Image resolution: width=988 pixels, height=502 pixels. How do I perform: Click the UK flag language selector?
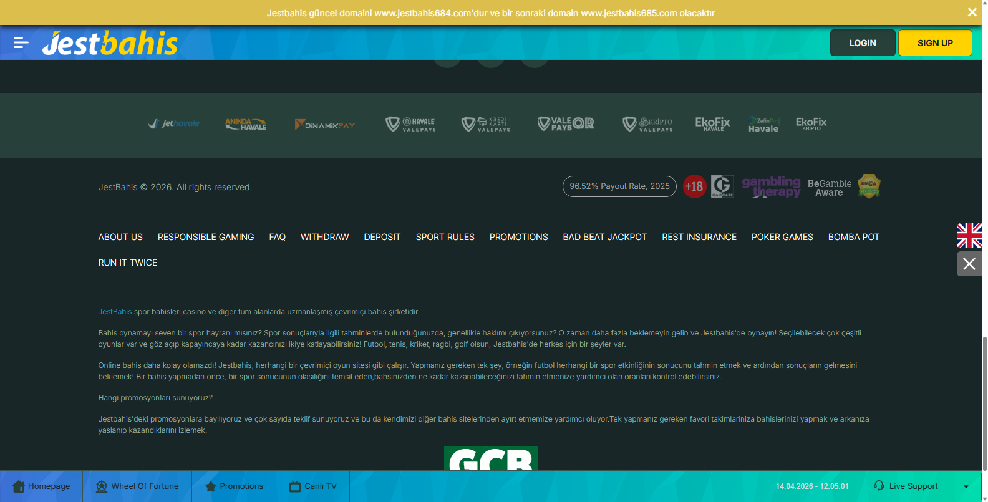pos(969,236)
